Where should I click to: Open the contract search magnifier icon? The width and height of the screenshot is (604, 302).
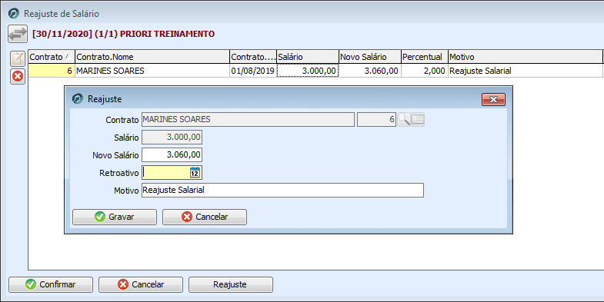[x=404, y=119]
